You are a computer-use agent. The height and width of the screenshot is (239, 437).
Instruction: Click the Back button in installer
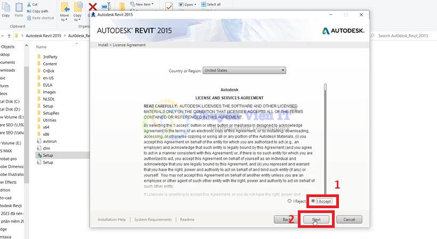(x=286, y=219)
